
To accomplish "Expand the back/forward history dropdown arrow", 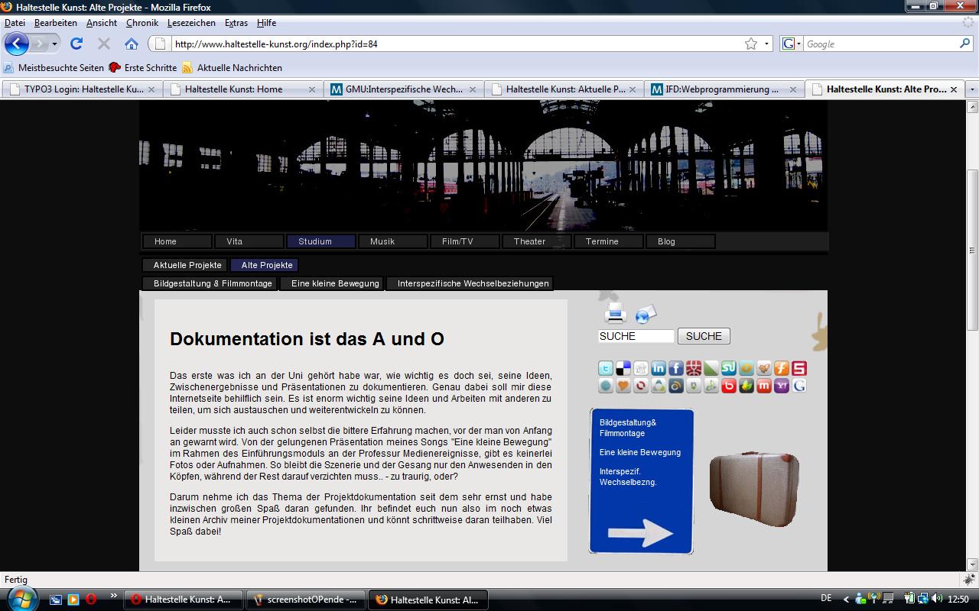I will point(54,44).
